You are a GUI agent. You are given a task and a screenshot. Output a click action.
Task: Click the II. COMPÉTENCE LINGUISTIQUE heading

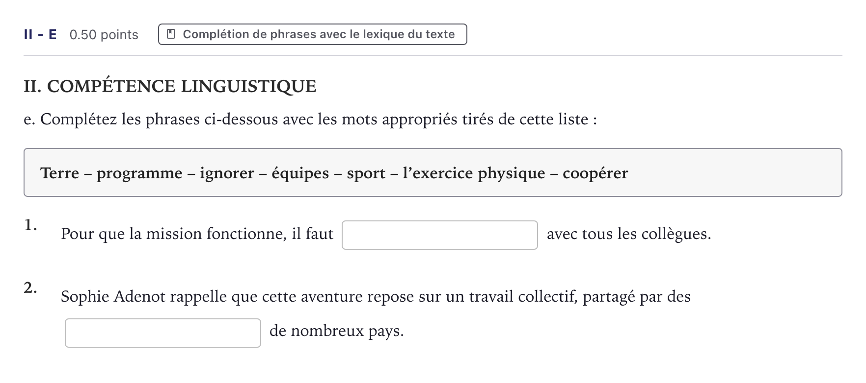[170, 86]
